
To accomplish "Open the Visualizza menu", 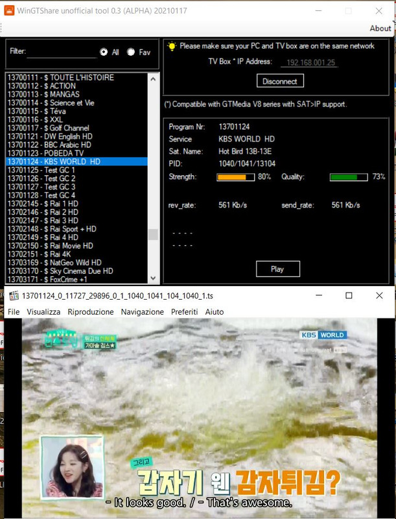I will [43, 312].
